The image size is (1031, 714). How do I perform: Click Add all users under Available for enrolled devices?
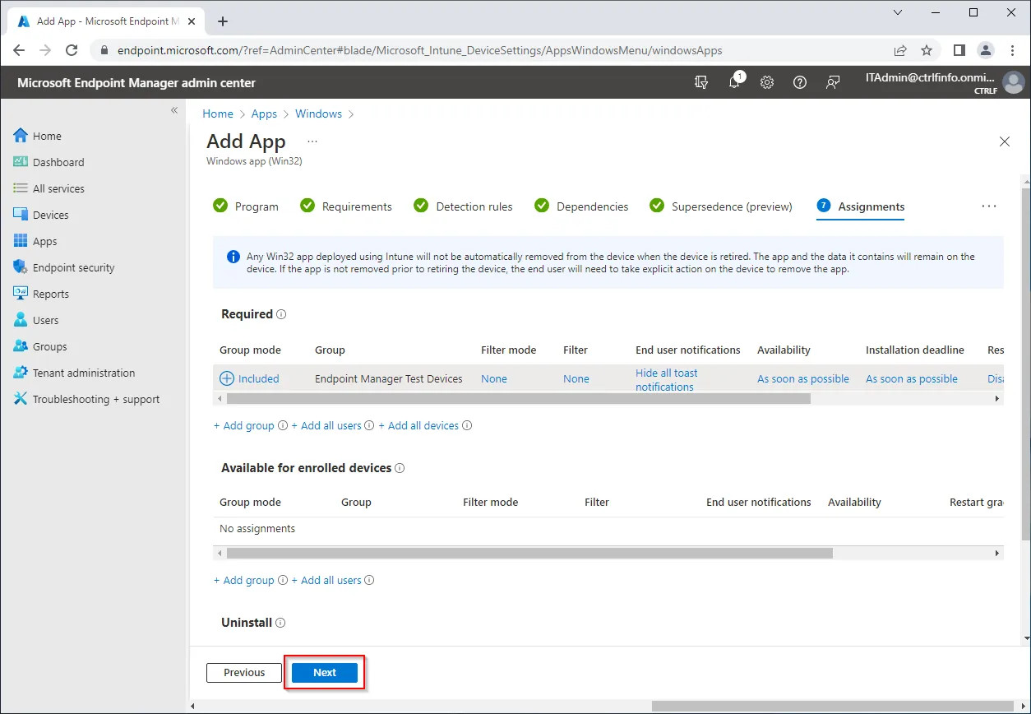tap(326, 580)
